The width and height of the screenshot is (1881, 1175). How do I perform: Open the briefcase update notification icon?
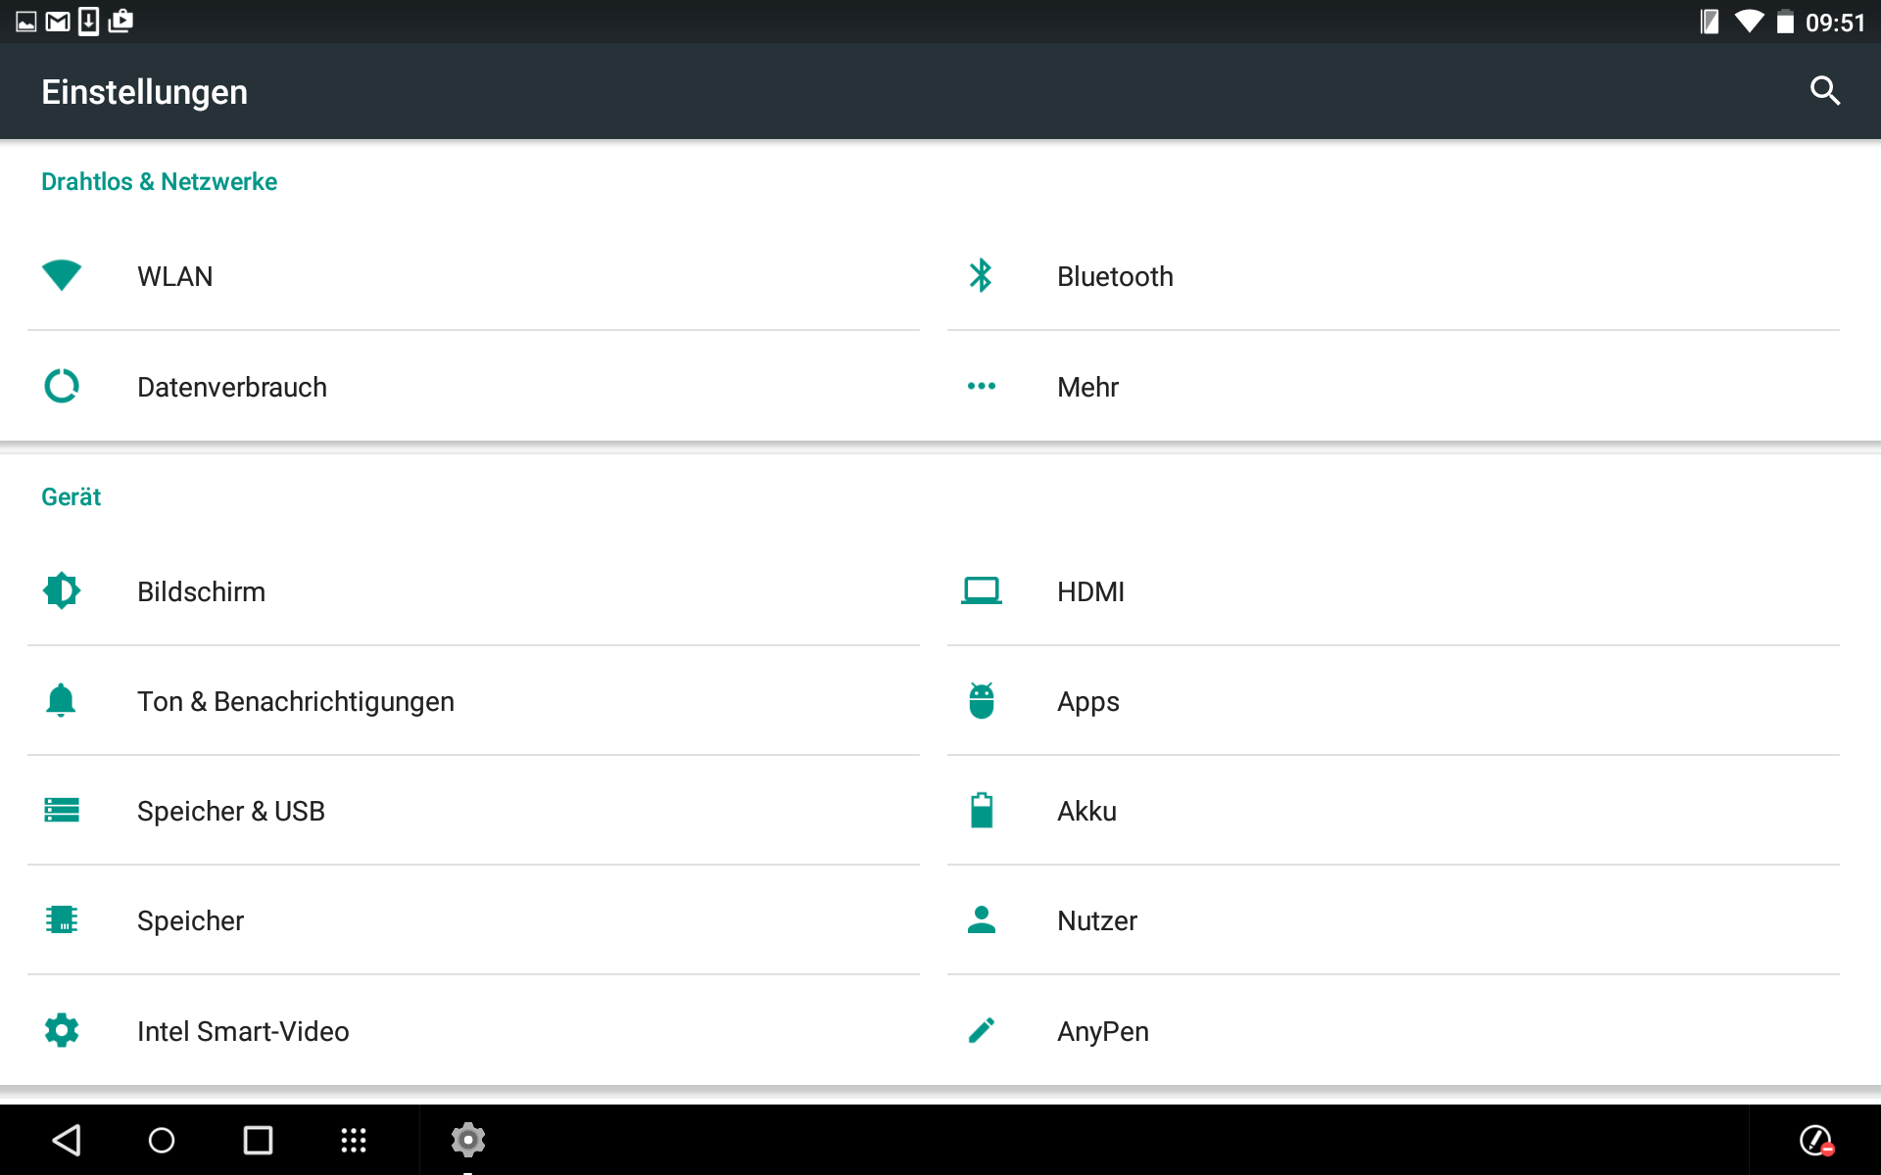pyautogui.click(x=121, y=21)
